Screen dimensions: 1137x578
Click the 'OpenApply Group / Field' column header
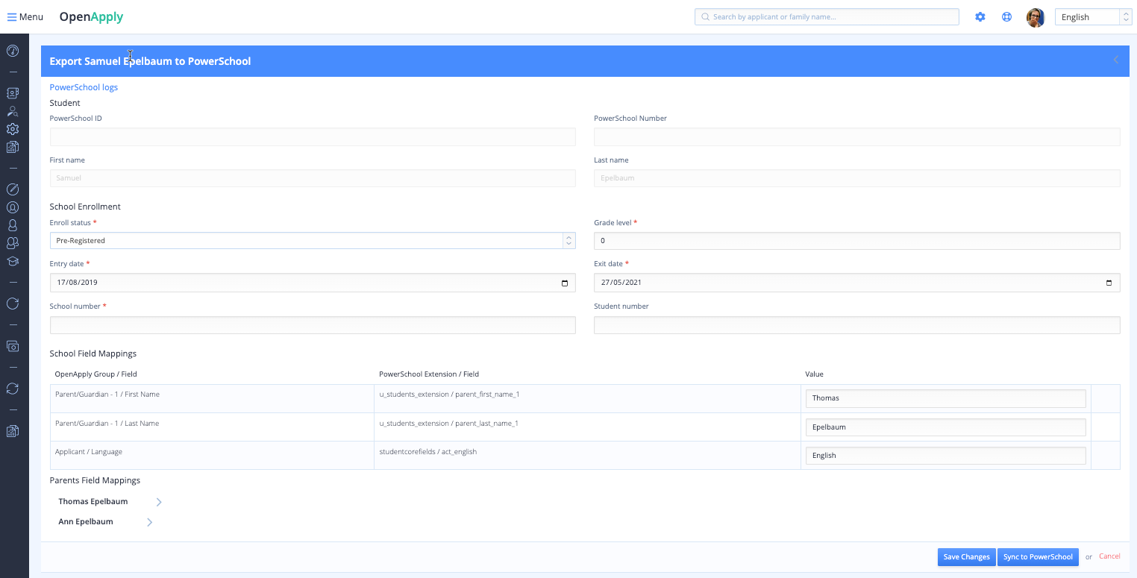coord(96,374)
